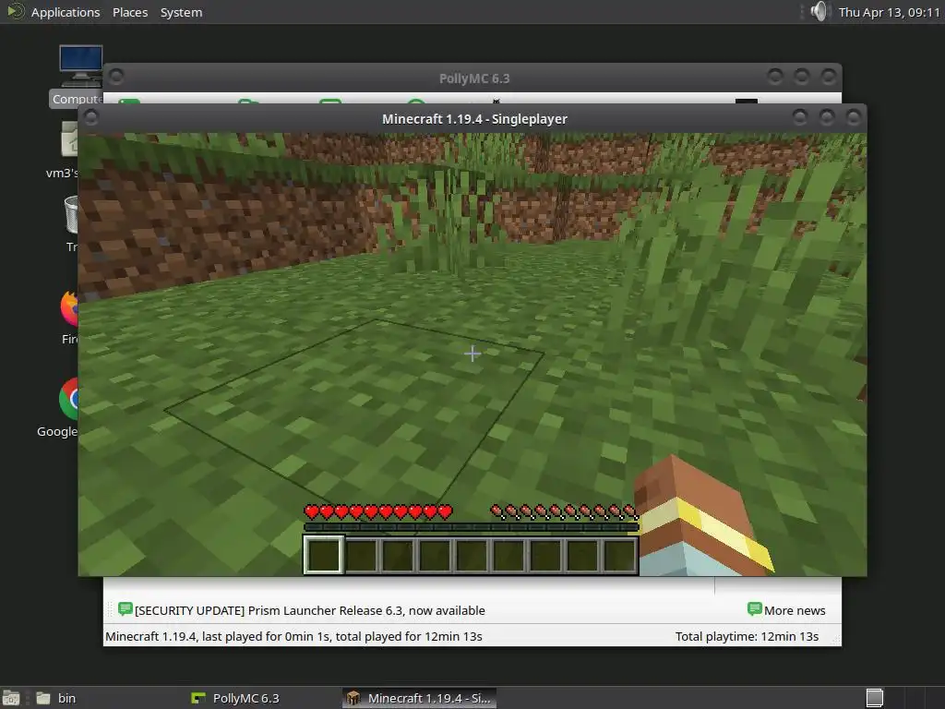Select the first highlighted hotbar slot
Viewport: 945px width, 709px height.
tap(324, 555)
